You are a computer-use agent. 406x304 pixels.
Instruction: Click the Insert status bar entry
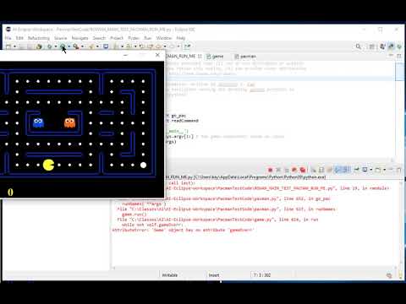coord(214,275)
